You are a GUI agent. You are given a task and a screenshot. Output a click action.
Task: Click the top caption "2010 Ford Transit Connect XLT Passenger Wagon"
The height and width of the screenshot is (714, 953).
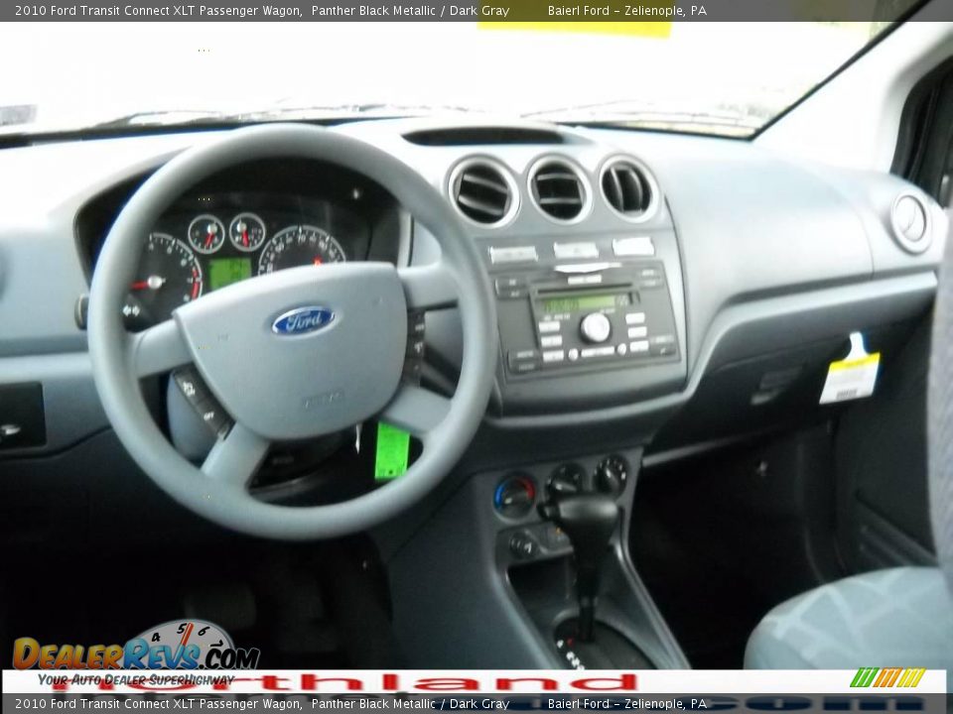158,10
